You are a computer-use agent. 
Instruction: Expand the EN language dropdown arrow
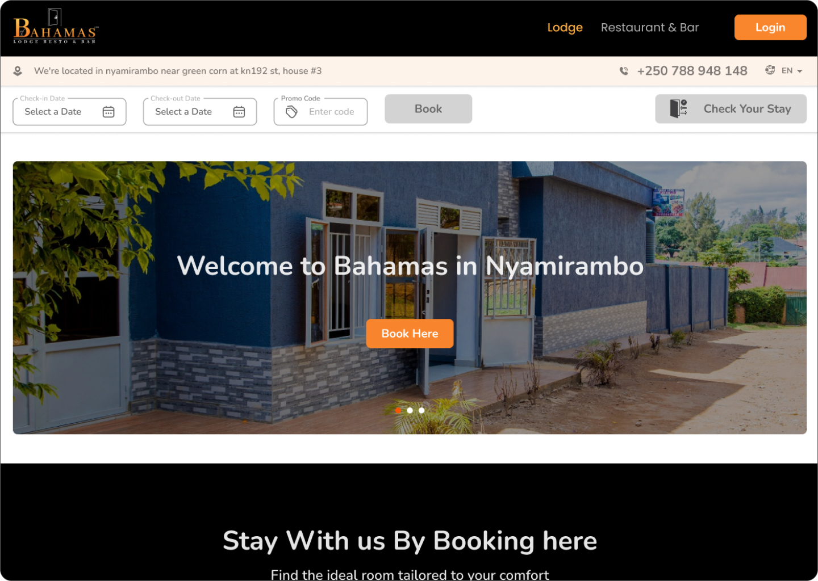point(800,71)
